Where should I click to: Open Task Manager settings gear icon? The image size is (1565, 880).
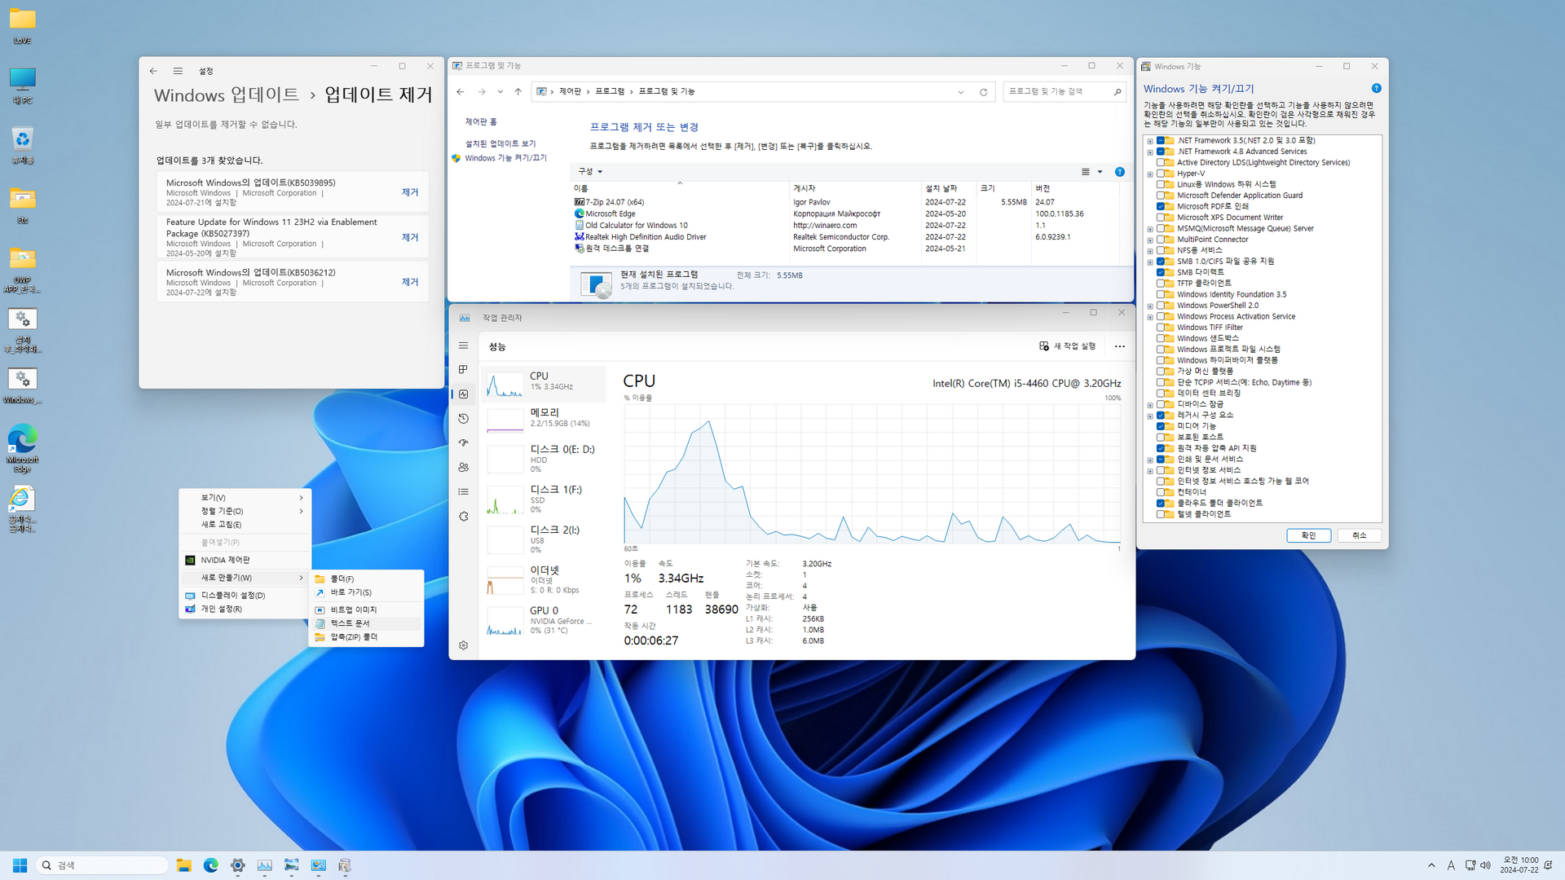[463, 645]
